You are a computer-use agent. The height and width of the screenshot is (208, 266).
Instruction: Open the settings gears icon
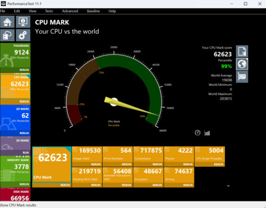coord(23,35)
